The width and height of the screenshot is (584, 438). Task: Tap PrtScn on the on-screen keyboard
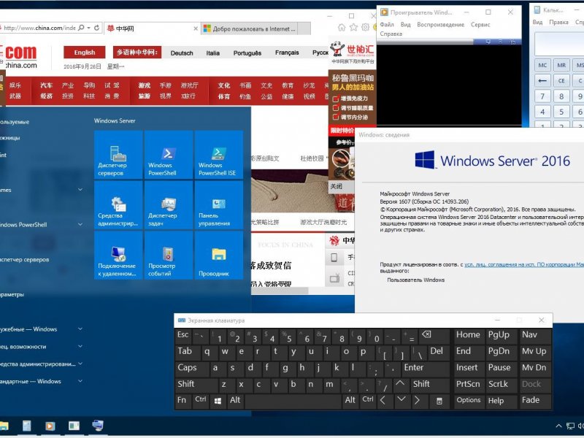(468, 384)
